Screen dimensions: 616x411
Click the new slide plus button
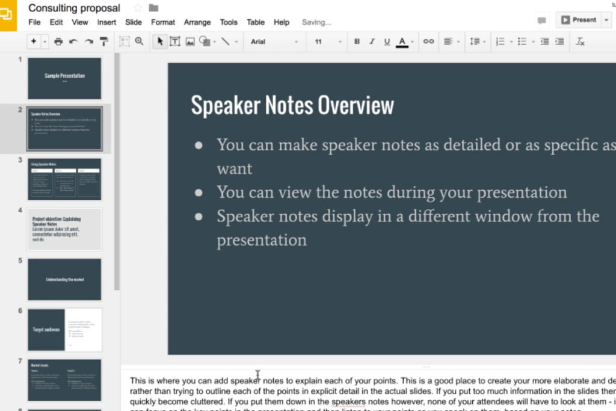34,42
